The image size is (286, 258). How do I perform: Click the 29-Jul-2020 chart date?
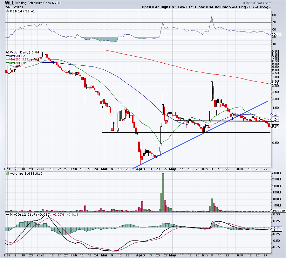pyautogui.click(x=14, y=7)
